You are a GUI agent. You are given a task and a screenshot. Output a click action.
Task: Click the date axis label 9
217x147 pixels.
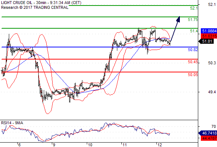(x=54, y=145)
